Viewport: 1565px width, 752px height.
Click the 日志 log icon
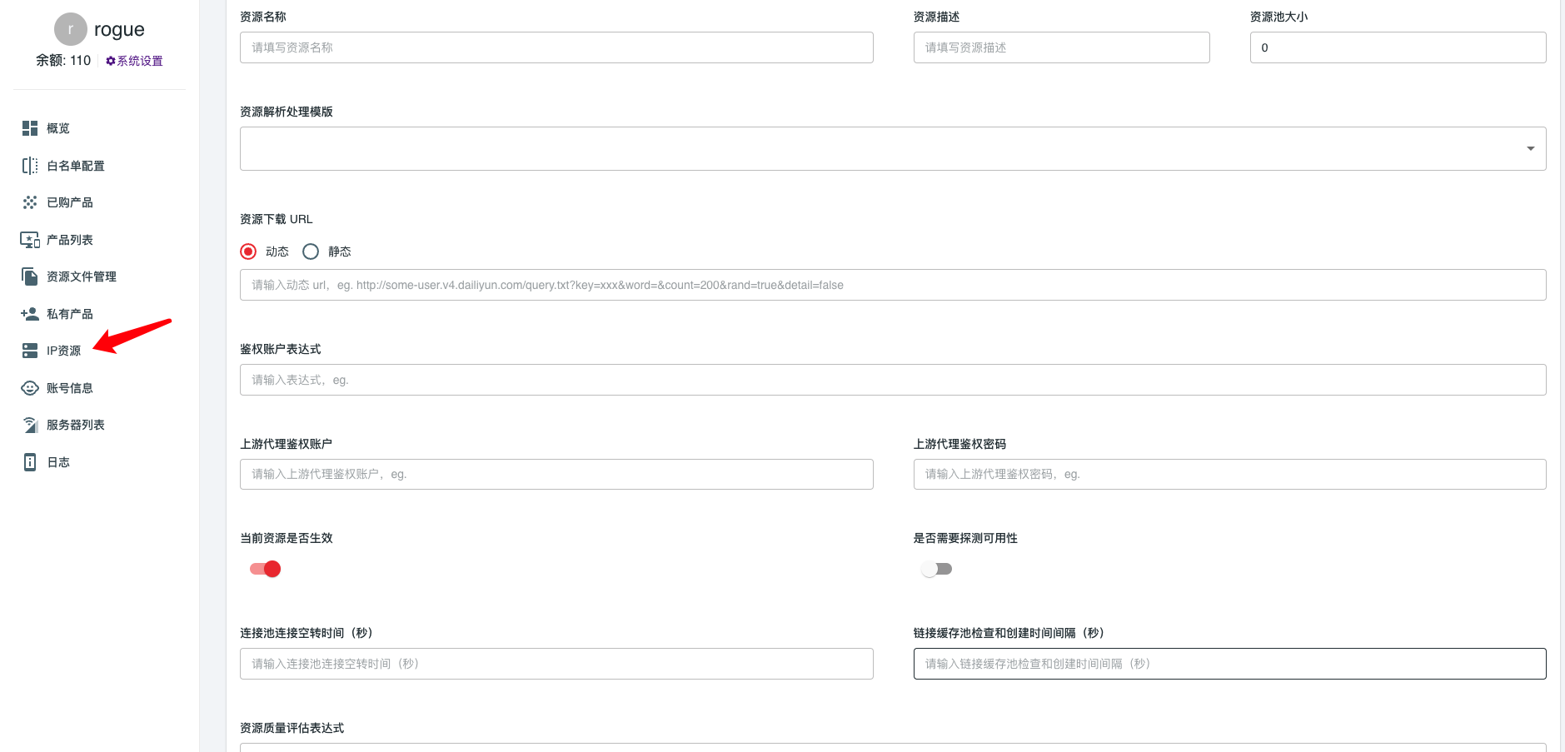[30, 462]
